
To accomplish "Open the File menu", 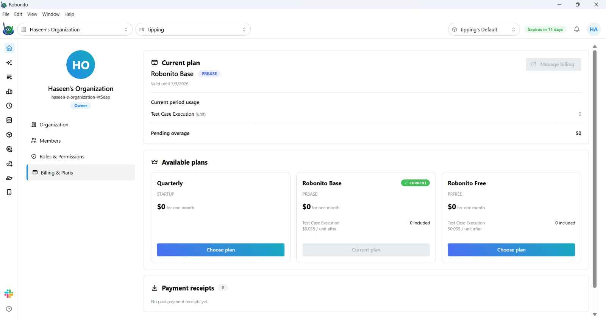I will 6,14.
